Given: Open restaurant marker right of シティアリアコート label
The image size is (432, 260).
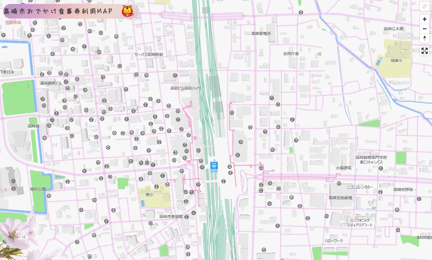Looking at the screenshot, I should (x=398, y=230).
